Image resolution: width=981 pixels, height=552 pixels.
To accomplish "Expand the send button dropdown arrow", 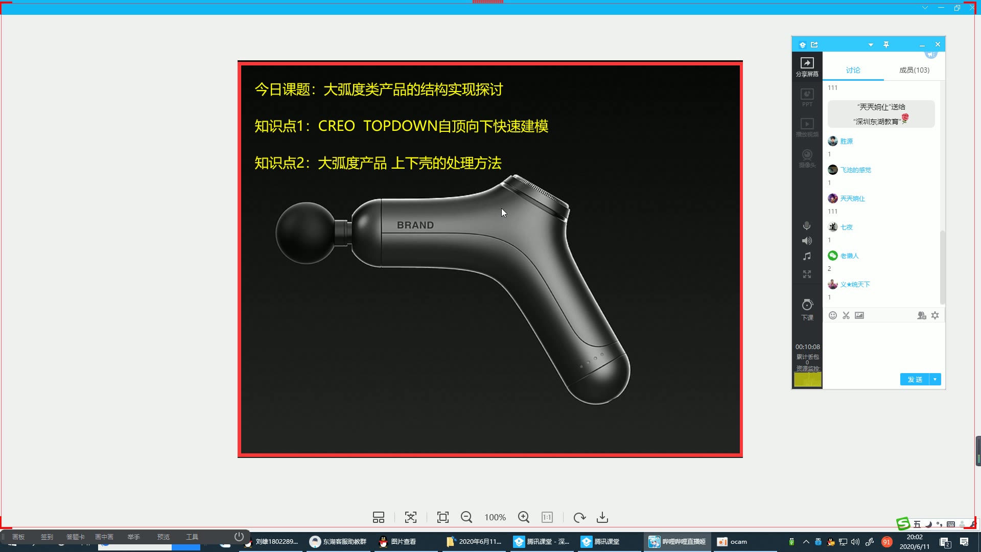I will click(x=935, y=379).
